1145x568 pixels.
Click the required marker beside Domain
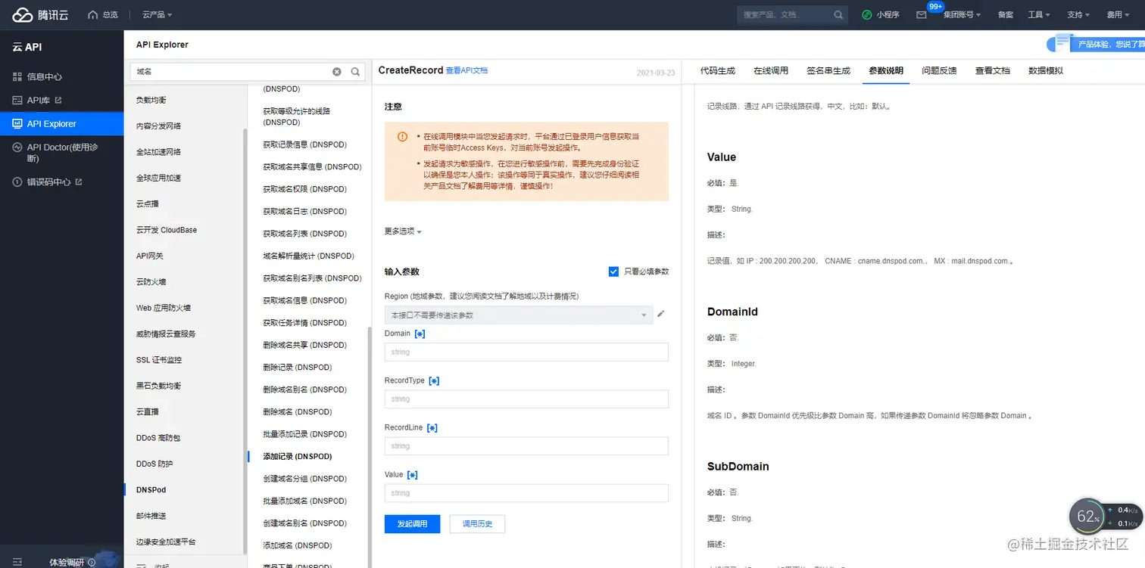[x=420, y=334]
